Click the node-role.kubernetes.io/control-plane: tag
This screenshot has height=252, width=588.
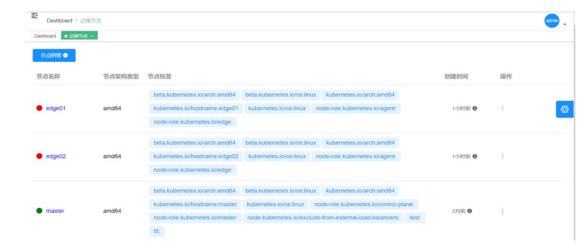[364, 204]
